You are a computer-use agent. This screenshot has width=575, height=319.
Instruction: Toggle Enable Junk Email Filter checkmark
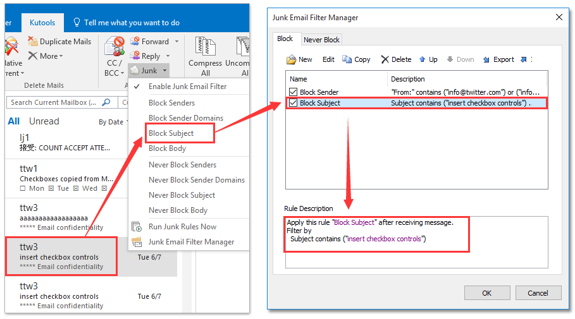click(137, 87)
